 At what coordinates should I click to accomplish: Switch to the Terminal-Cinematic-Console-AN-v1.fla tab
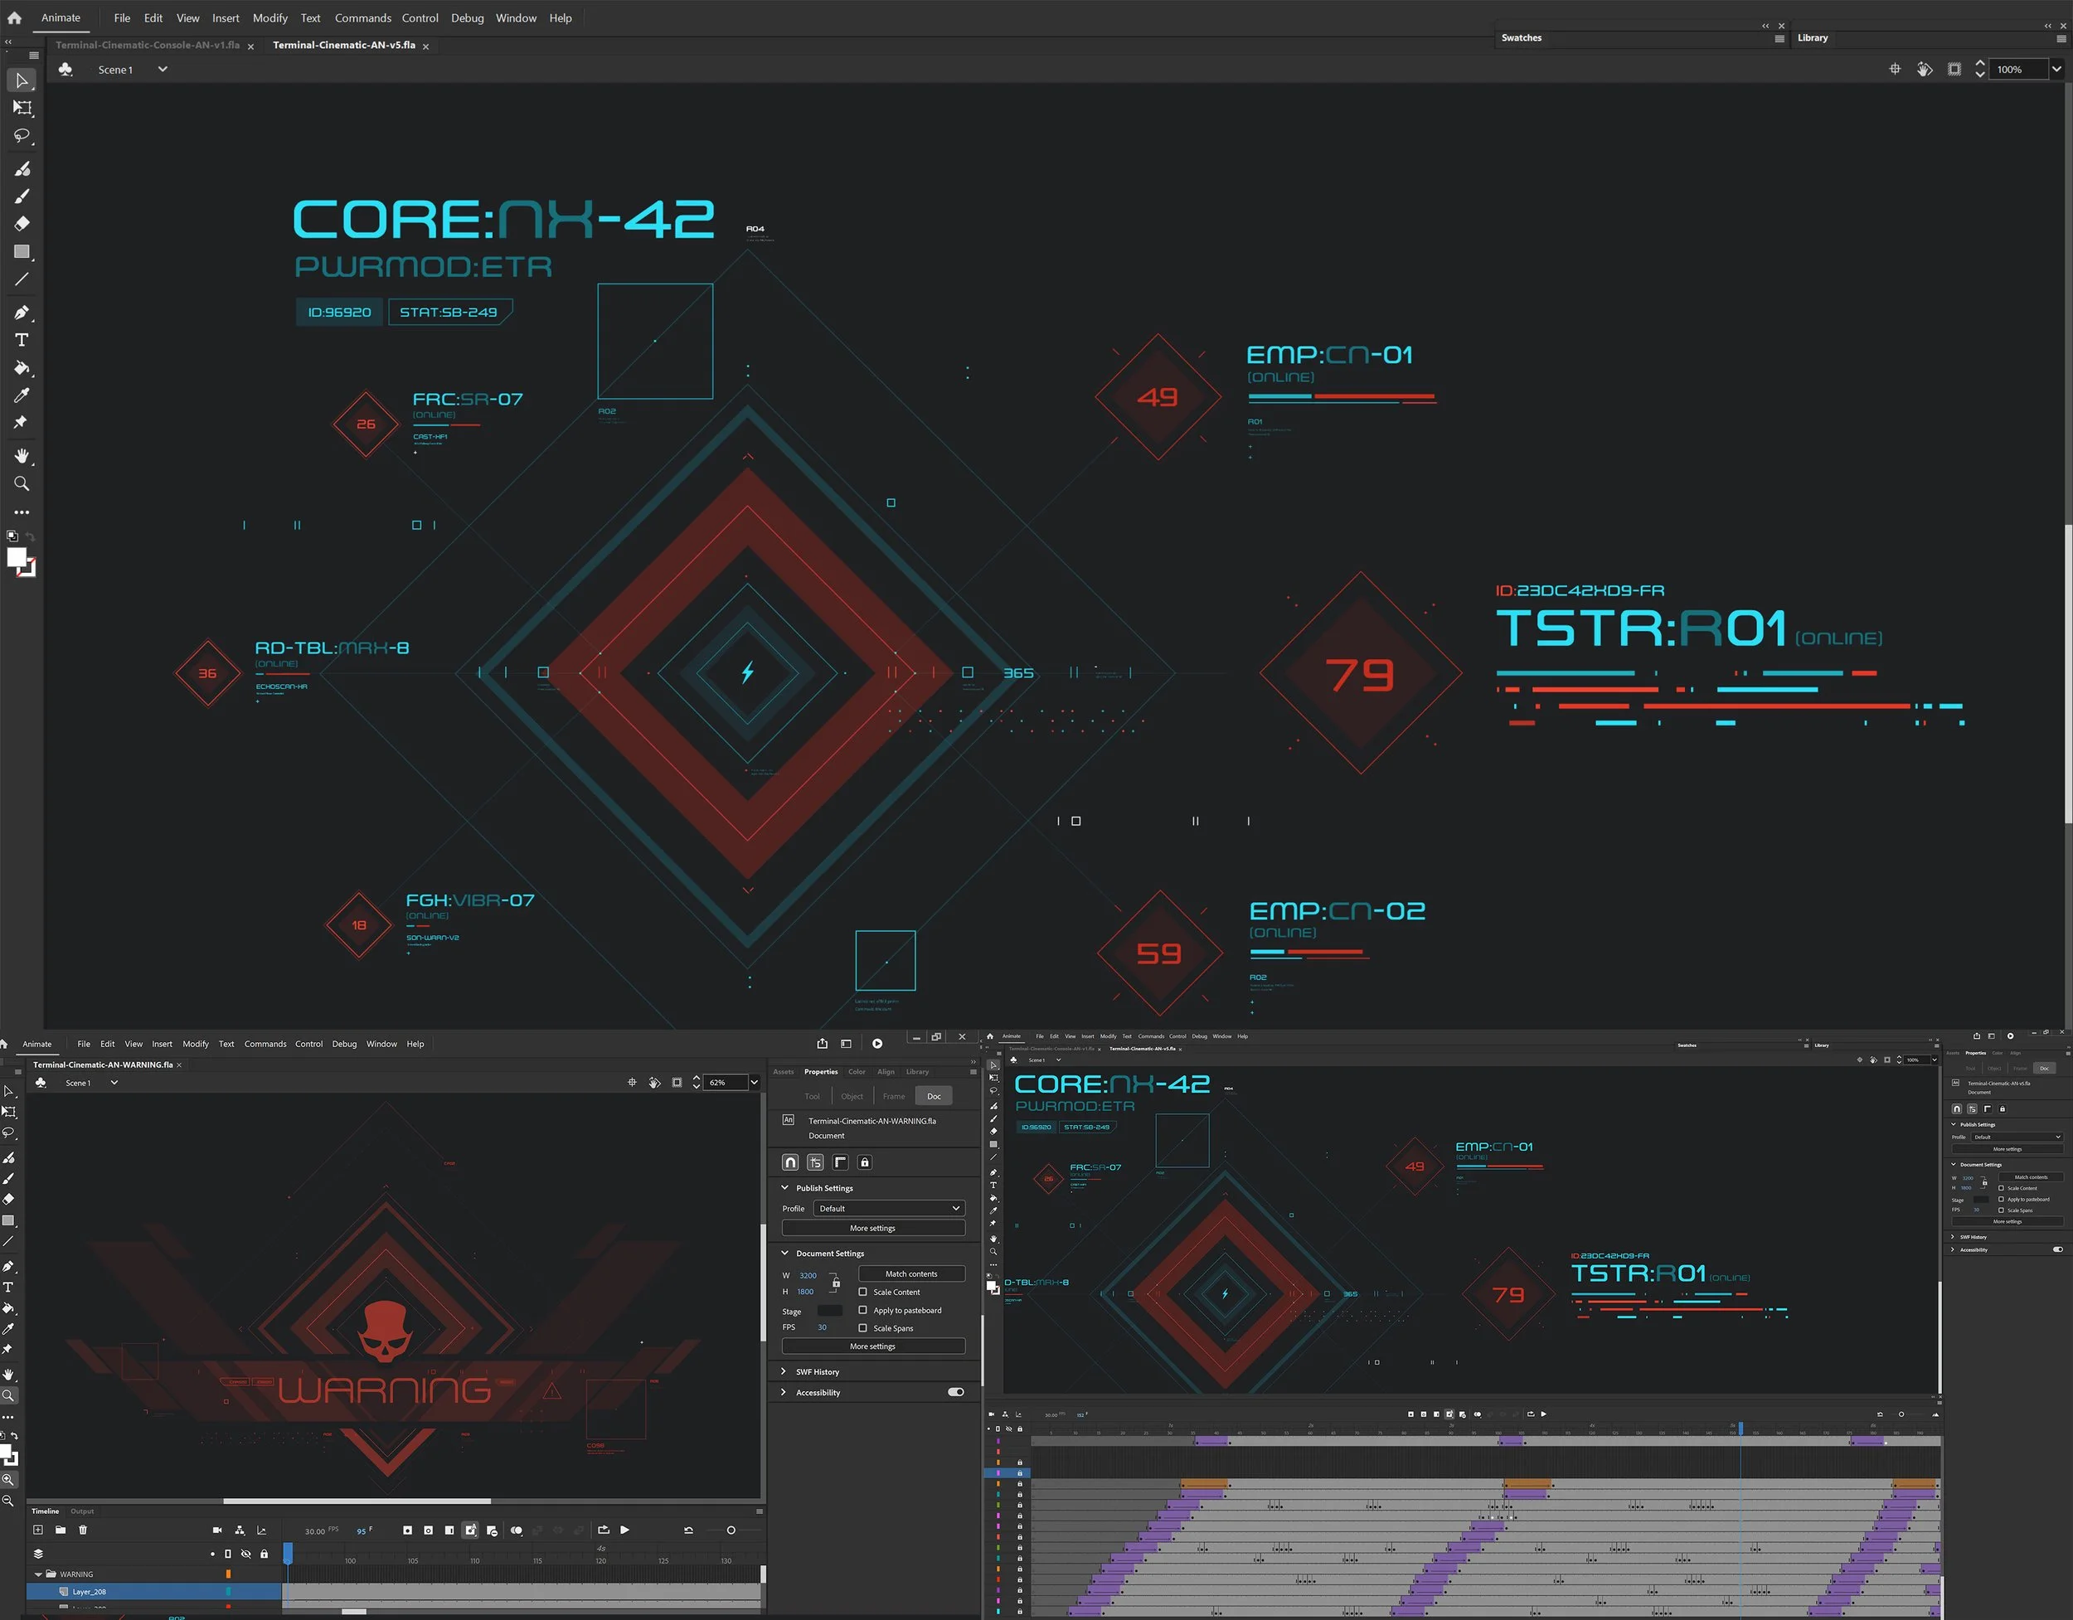coord(147,45)
